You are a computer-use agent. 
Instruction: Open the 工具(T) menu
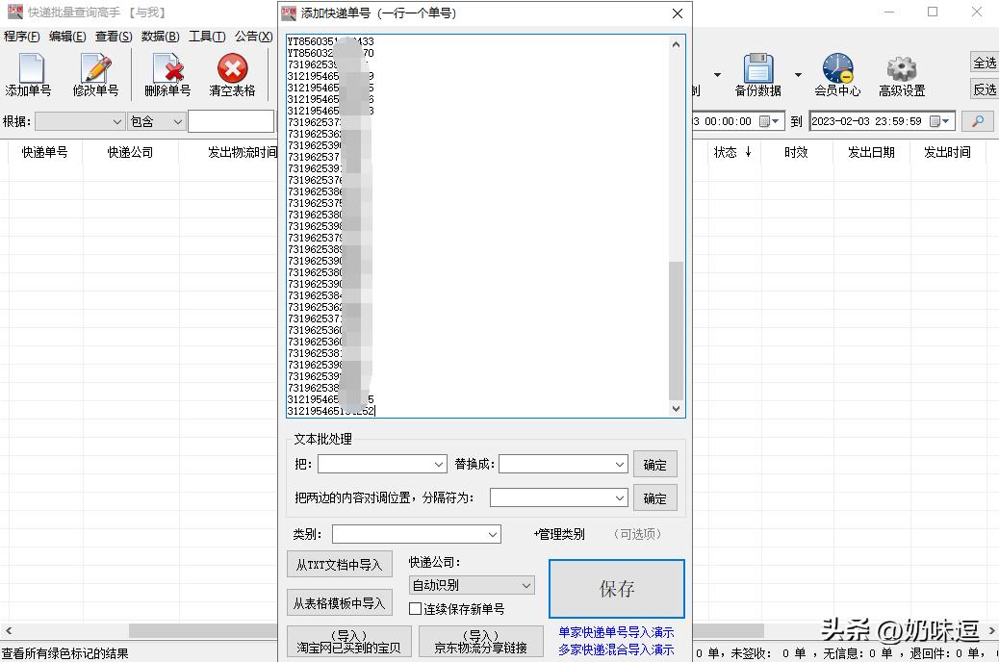pyautogui.click(x=207, y=37)
